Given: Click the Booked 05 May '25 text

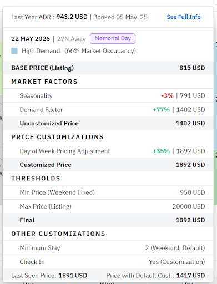Looking at the screenshot, I should (120, 17).
